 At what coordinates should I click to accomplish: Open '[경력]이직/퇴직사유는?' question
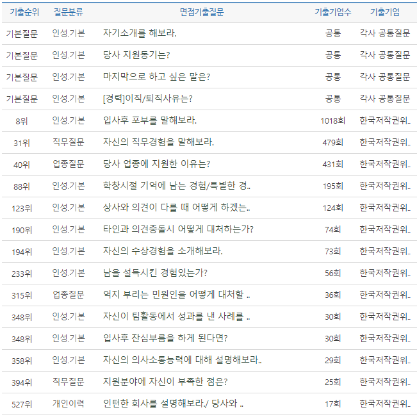(x=148, y=99)
